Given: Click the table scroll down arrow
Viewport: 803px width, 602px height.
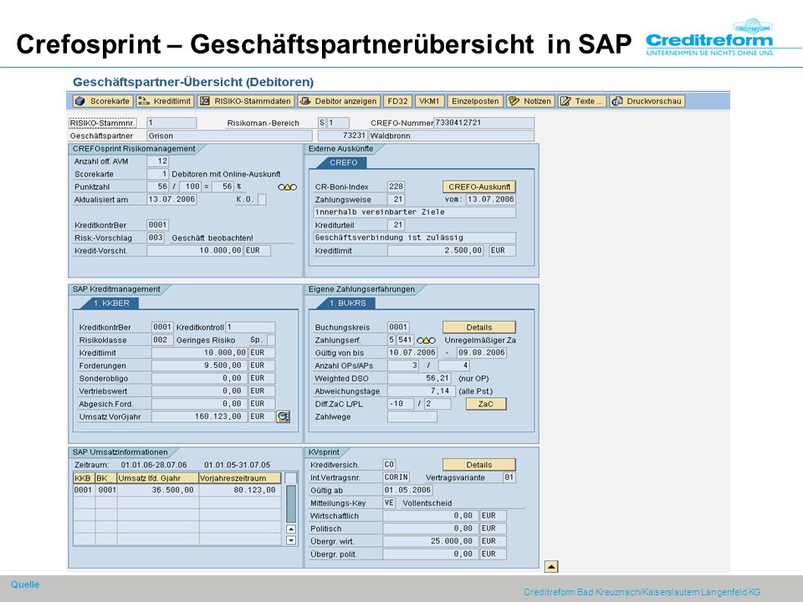Looking at the screenshot, I should click(x=291, y=540).
